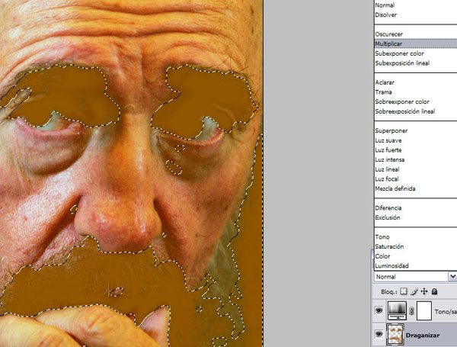Choose Superponer blend mode
This screenshot has height=347, width=457.
pyautogui.click(x=415, y=130)
